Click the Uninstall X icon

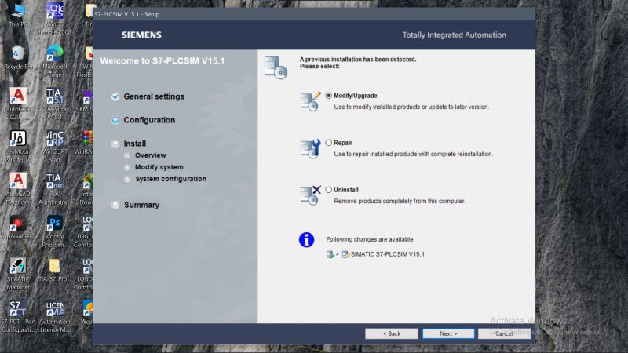click(x=310, y=195)
